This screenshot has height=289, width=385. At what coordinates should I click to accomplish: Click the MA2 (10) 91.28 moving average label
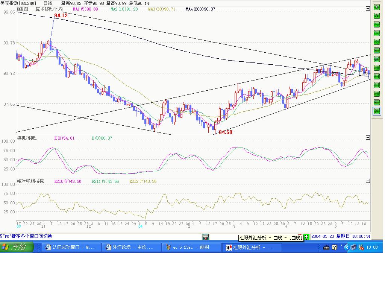[124, 9]
